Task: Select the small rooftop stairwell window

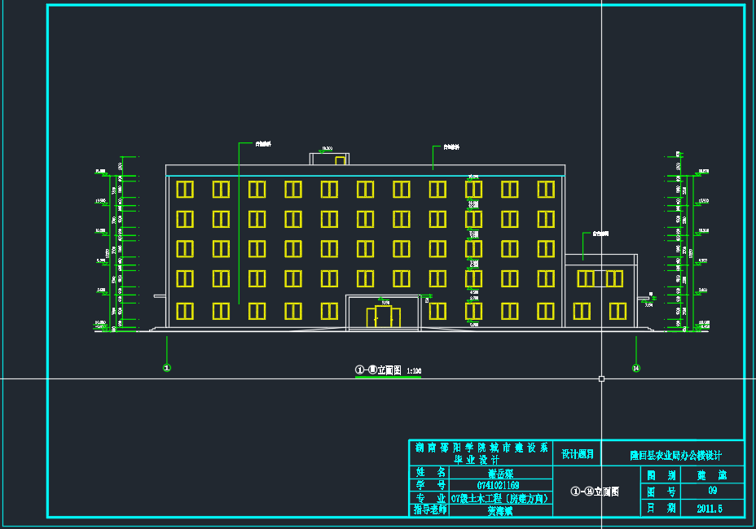Action: (341, 160)
